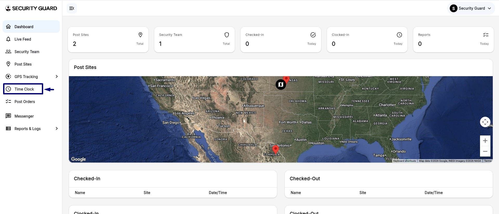Click Date/Time header in Checked-Out table
This screenshot has height=214, width=499.
(434, 193)
